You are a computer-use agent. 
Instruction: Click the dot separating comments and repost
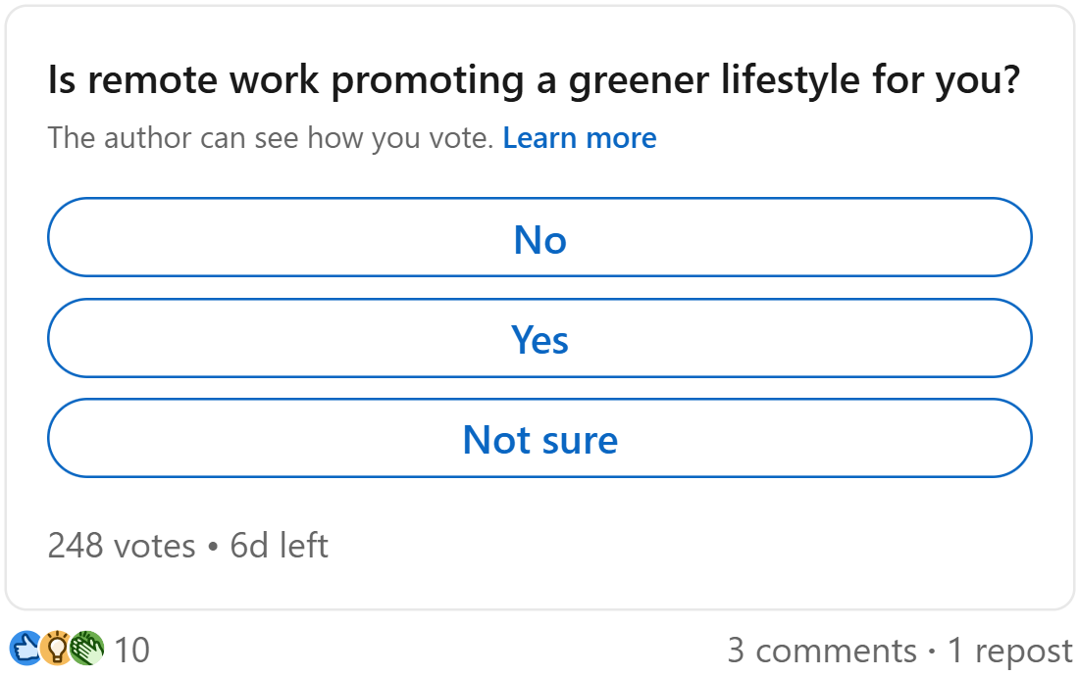point(932,651)
